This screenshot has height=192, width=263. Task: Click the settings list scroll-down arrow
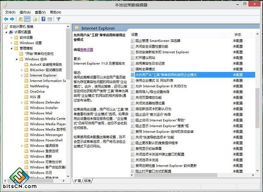257,171
